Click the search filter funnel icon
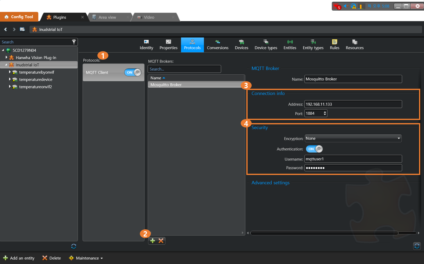 tap(74, 42)
